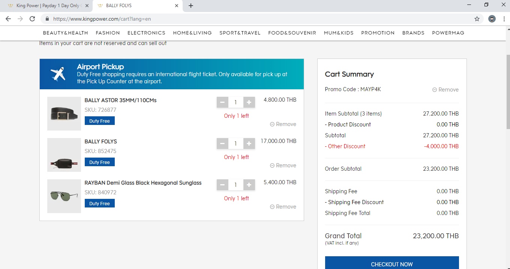Decrease quantity of RAYBAN sunglasses
The height and width of the screenshot is (269, 510).
222,185
